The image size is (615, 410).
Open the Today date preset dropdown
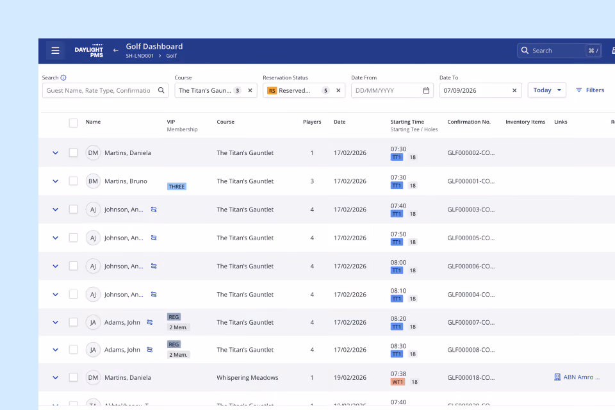(546, 90)
